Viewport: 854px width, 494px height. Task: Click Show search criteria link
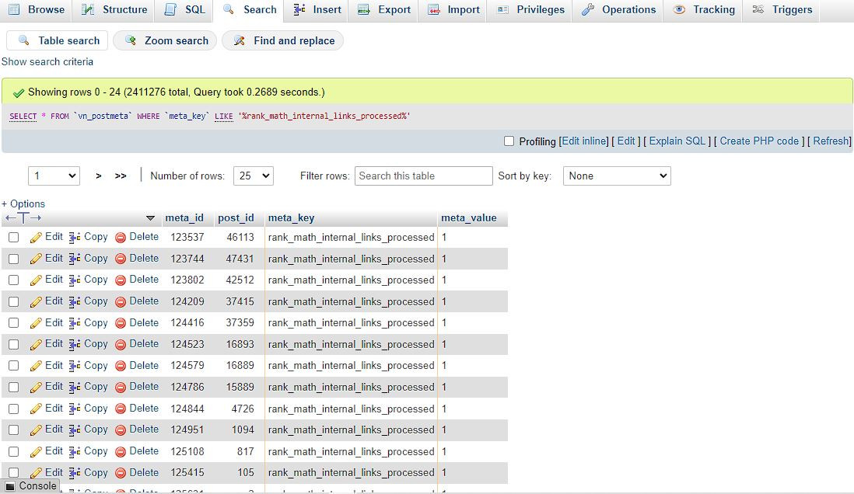click(x=47, y=62)
